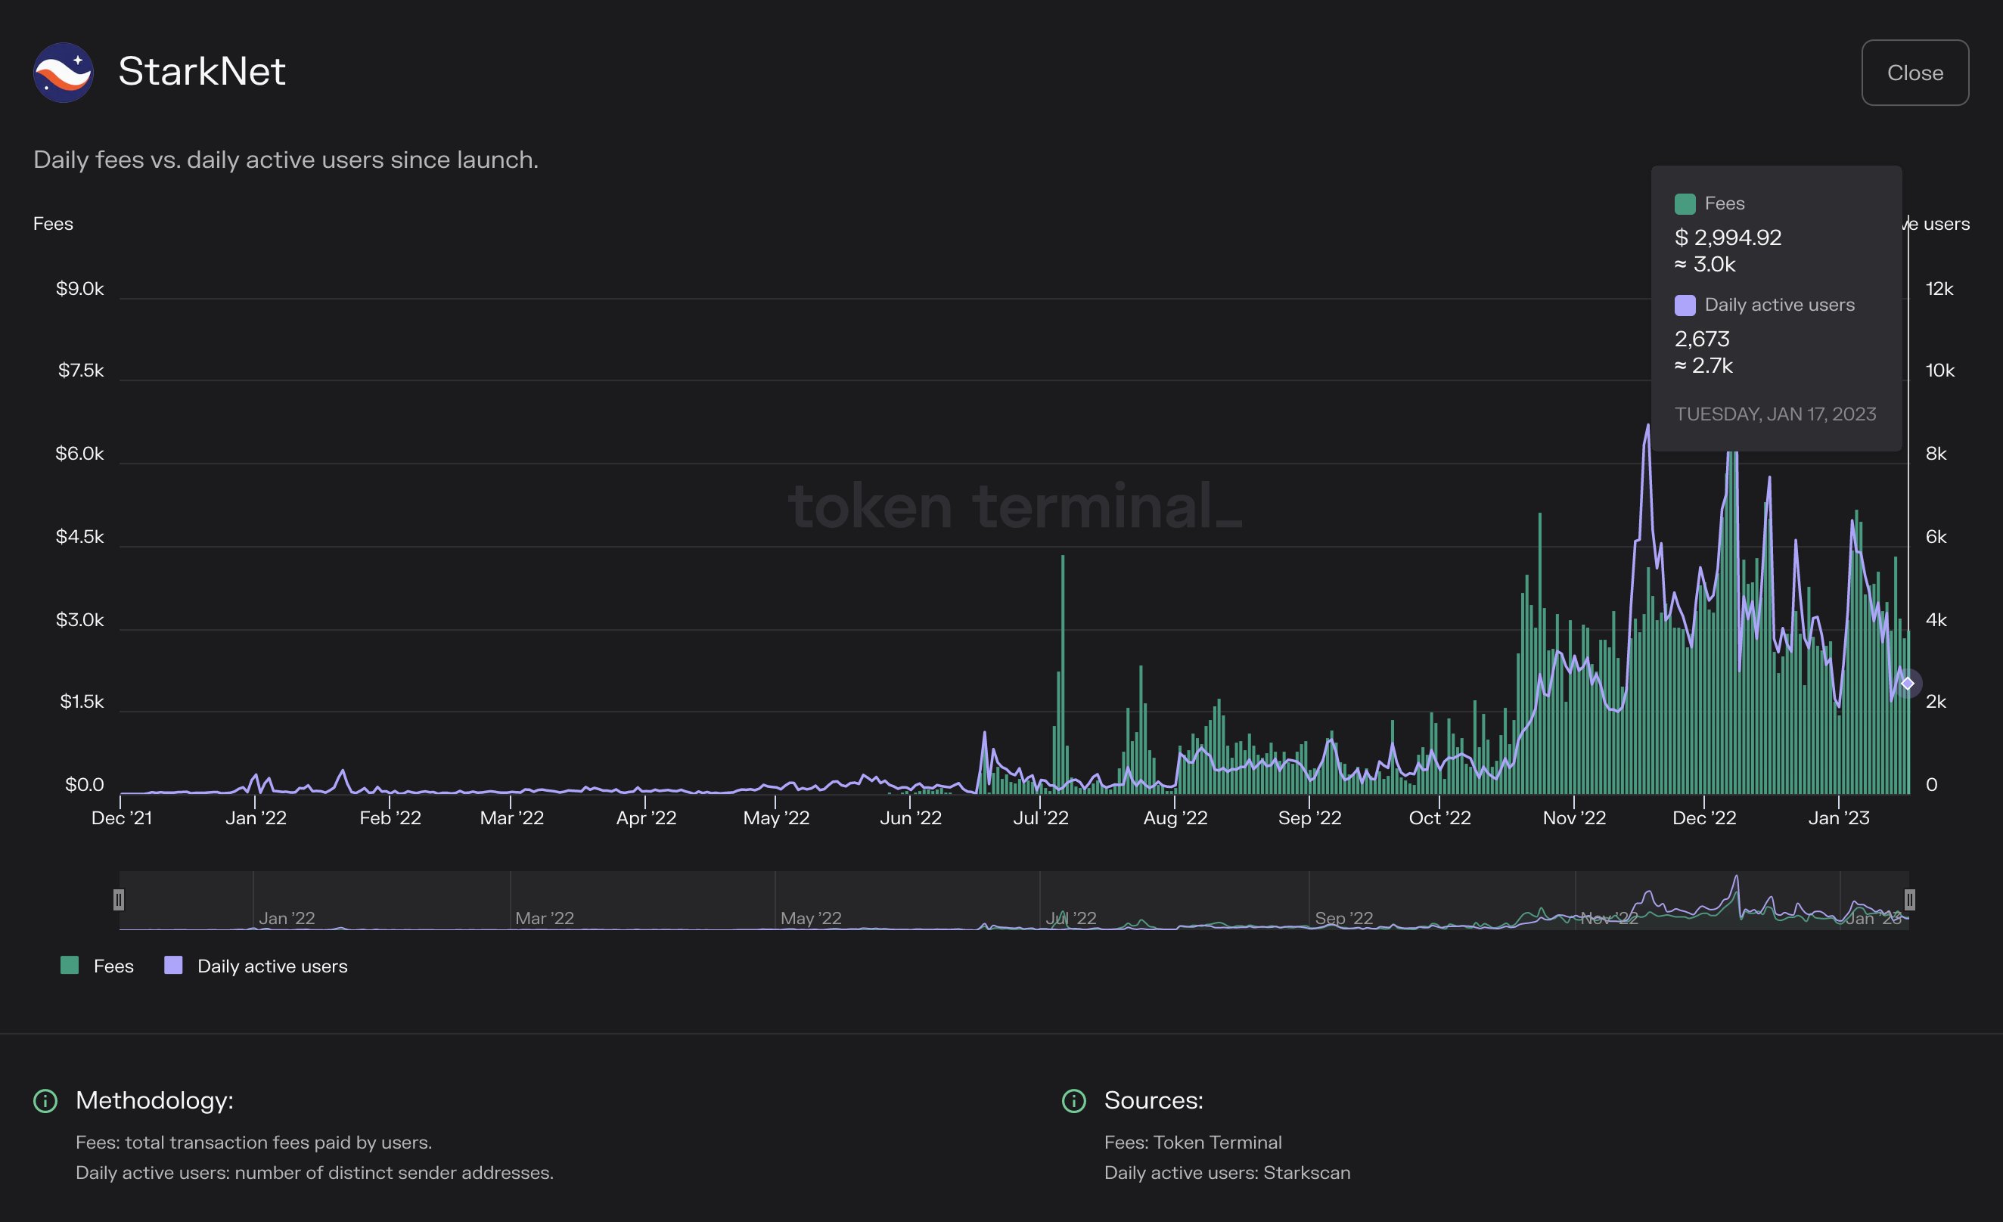This screenshot has height=1222, width=2003.
Task: Click the $9.0k fees axis label
Action: click(x=79, y=288)
